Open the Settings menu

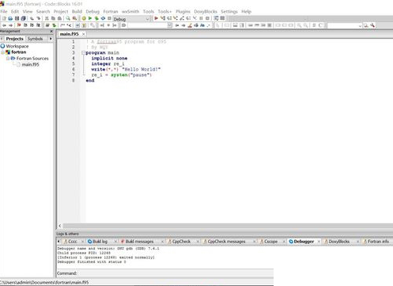point(229,11)
